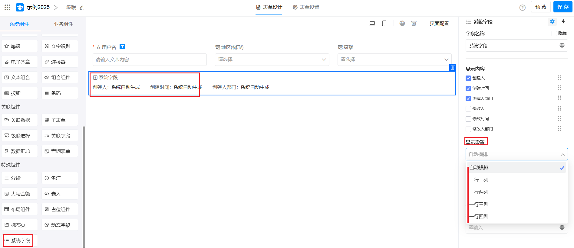Switch to the 业务组件 tab
The image size is (574, 248).
(x=63, y=24)
